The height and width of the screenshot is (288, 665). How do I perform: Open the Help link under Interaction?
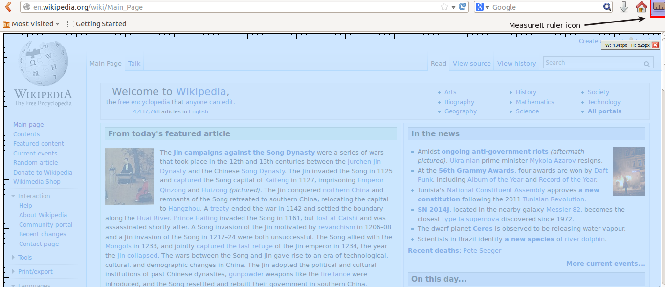coord(25,206)
